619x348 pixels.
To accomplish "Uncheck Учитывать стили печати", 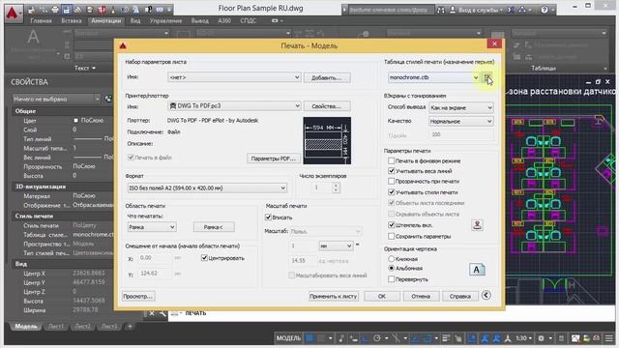I will pyautogui.click(x=391, y=192).
